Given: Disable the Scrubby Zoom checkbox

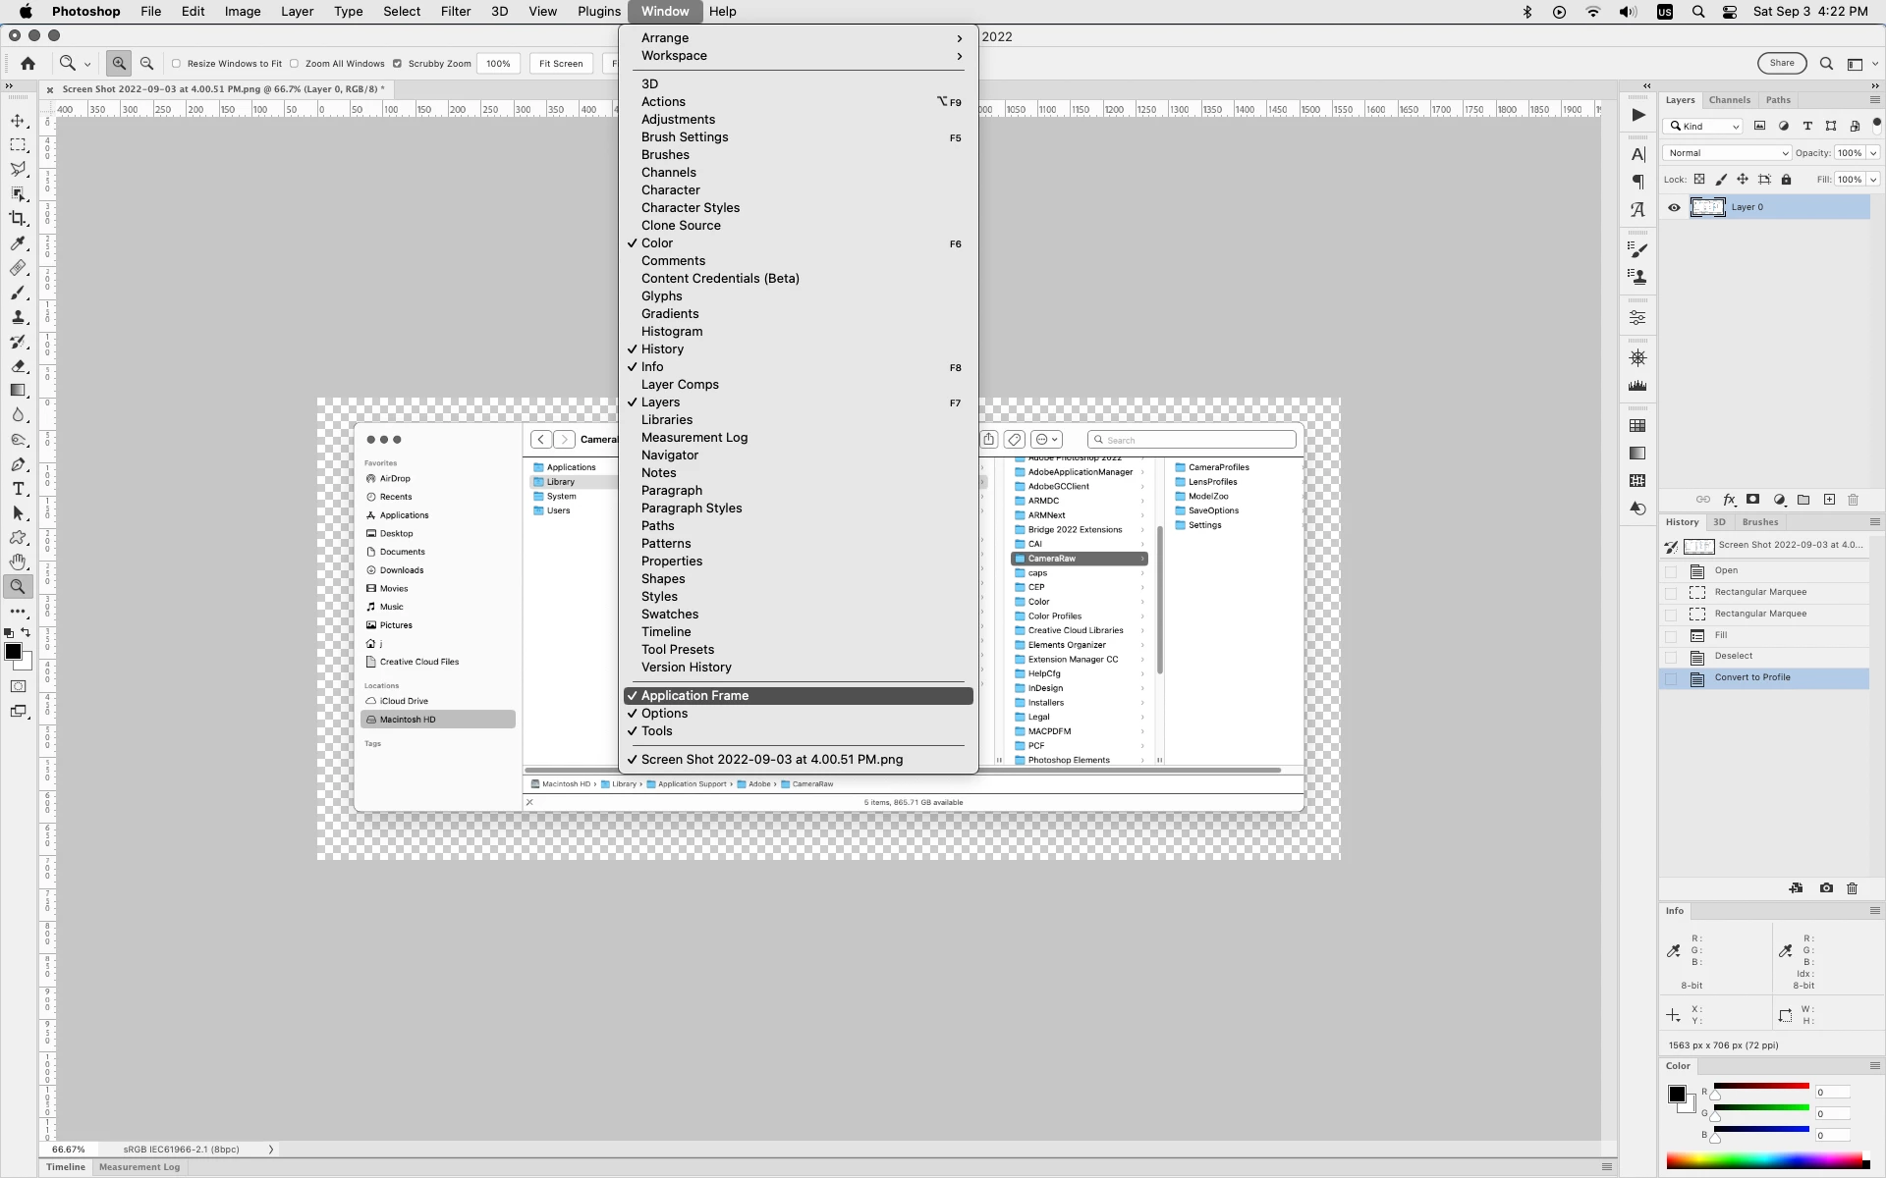Looking at the screenshot, I should pos(398,64).
